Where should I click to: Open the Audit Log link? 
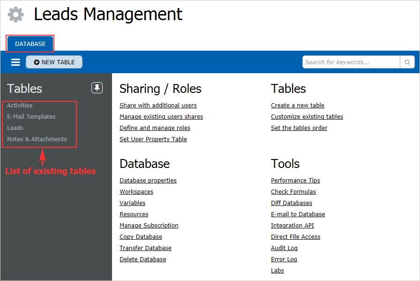pyautogui.click(x=284, y=248)
